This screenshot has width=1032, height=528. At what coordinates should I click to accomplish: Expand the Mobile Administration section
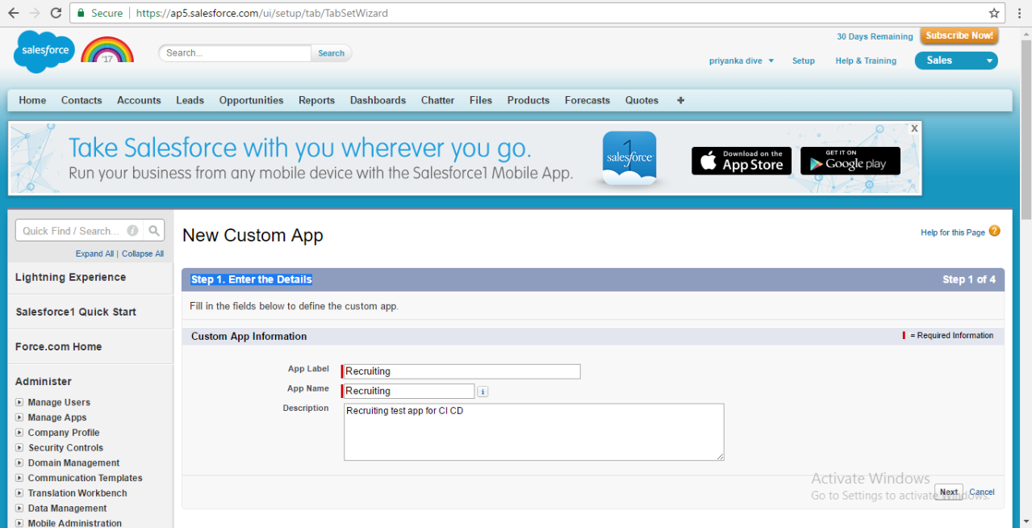[x=20, y=523]
